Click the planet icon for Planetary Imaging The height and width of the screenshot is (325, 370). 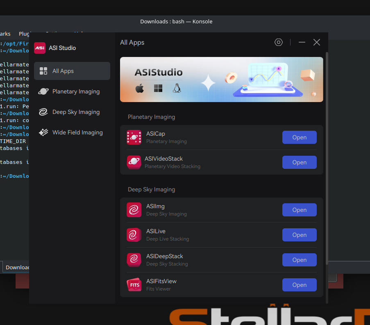click(x=43, y=91)
